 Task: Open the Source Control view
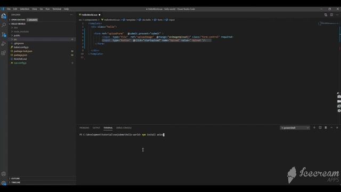4,34
